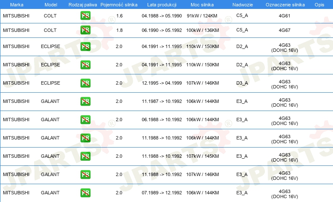Click COLT model in 1.6 row
The image size is (333, 202).
[50, 16]
